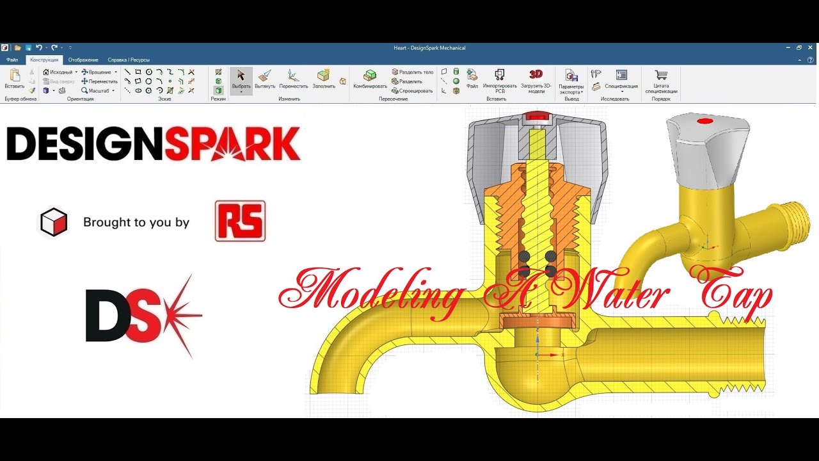This screenshot has width=819, height=461.
Task: Insert a sphere from the Вставить group
Action: pyautogui.click(x=456, y=81)
